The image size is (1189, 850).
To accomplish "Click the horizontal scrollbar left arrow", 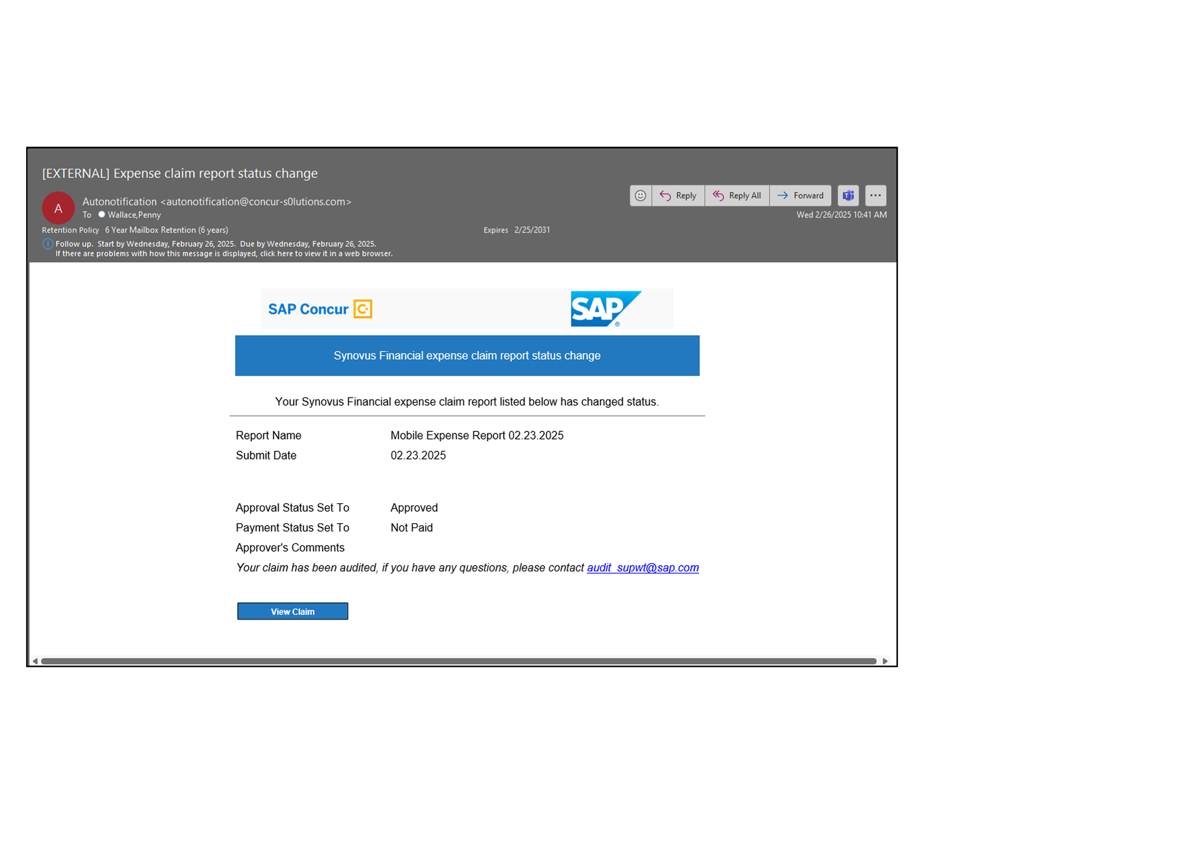I will (x=35, y=662).
